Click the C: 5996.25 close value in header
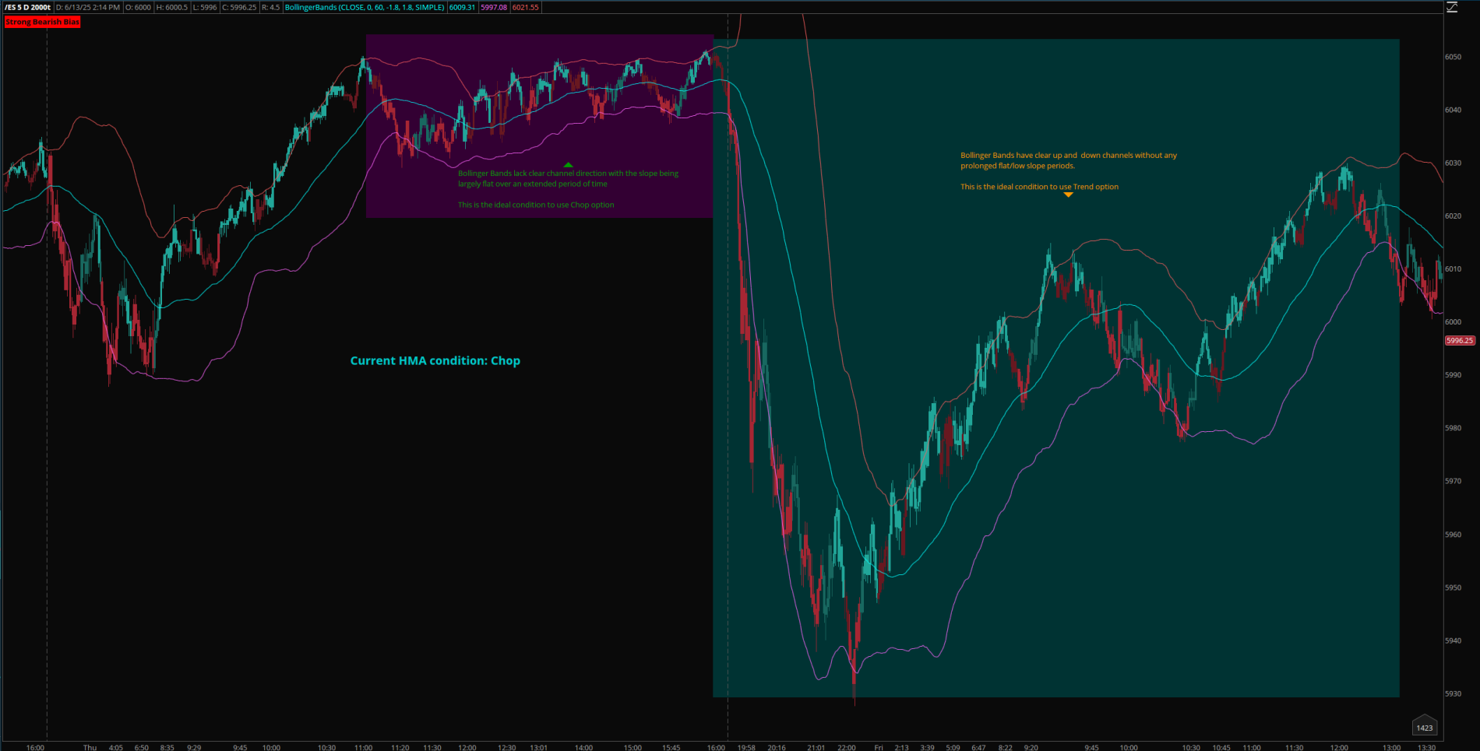Image resolution: width=1480 pixels, height=751 pixels. pos(238,7)
